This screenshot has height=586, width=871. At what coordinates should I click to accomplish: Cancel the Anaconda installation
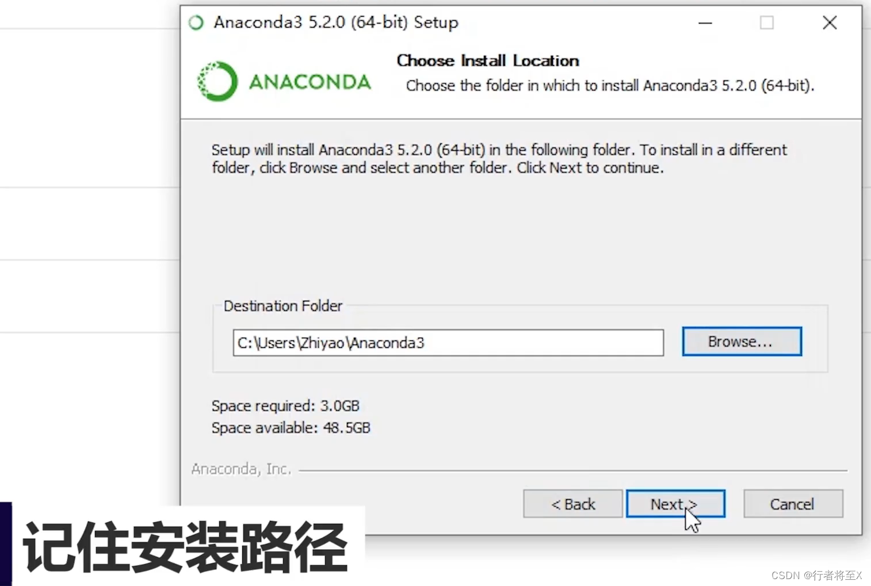793,504
